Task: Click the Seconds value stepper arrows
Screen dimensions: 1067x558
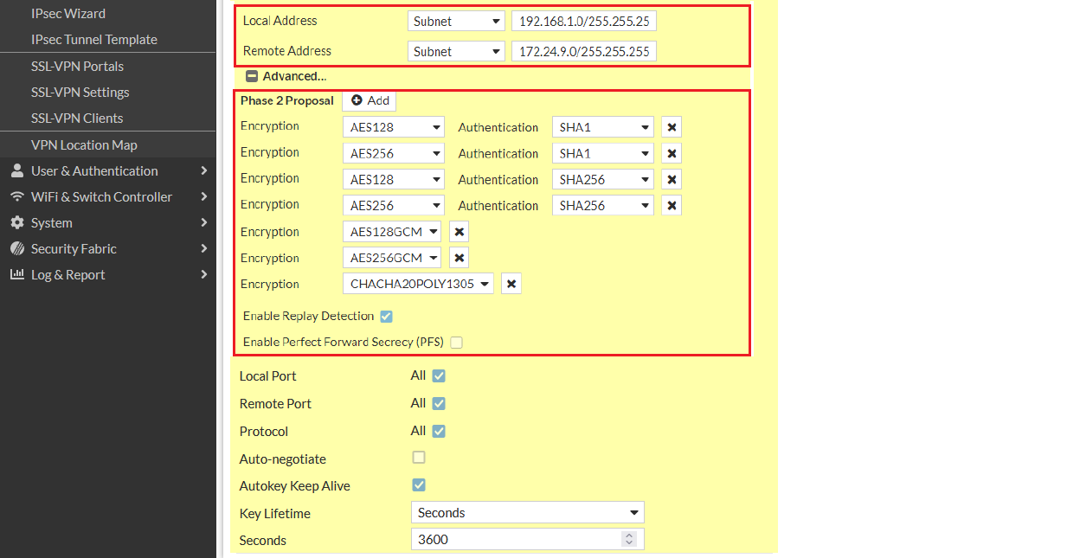Action: click(629, 540)
